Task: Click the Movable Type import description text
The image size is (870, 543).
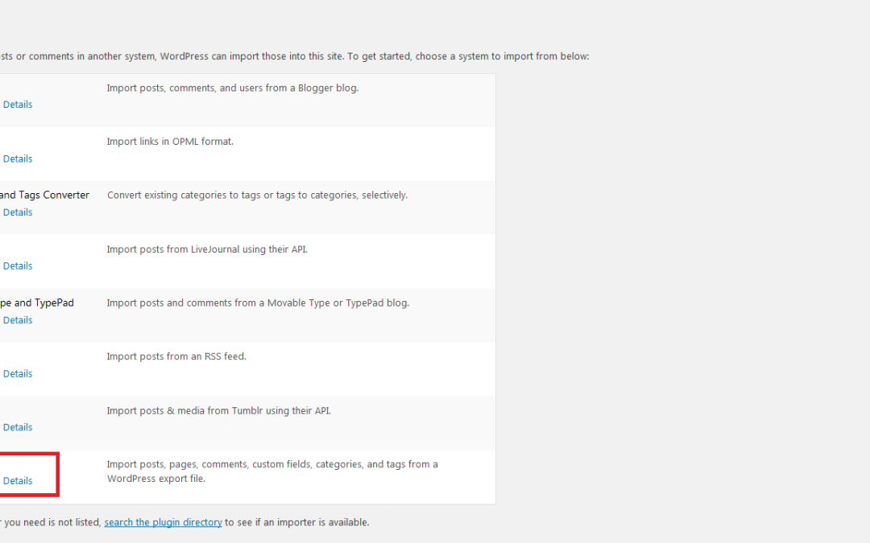Action: point(258,303)
